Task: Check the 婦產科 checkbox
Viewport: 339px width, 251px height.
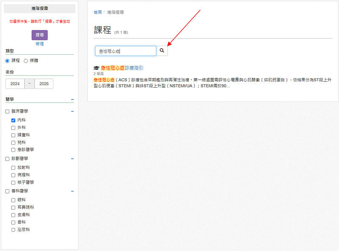Action: point(13,135)
